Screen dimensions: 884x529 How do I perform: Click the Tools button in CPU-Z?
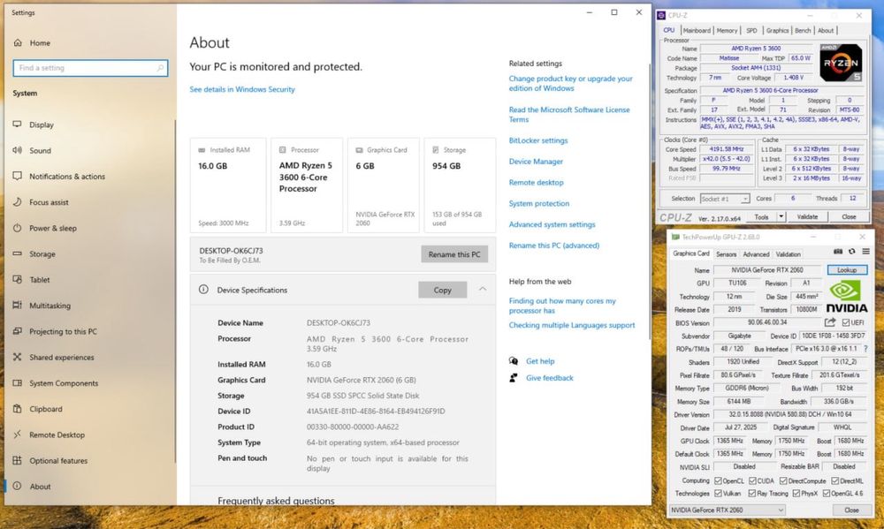tap(761, 217)
